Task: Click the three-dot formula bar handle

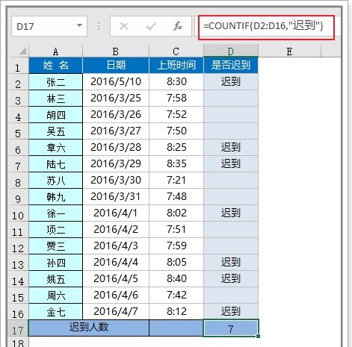Action: (x=99, y=26)
